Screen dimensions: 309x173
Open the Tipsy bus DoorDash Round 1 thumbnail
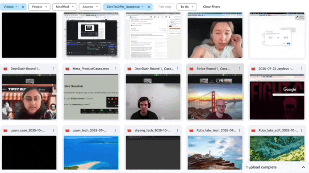click(29, 97)
